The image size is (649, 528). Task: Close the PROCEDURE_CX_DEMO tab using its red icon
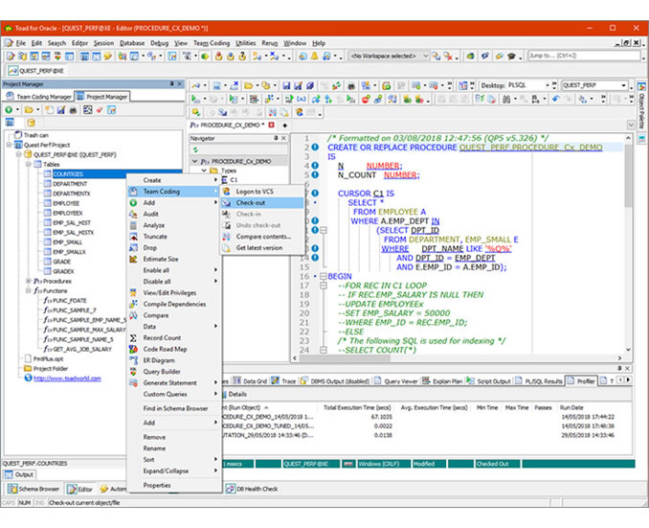[x=272, y=125]
